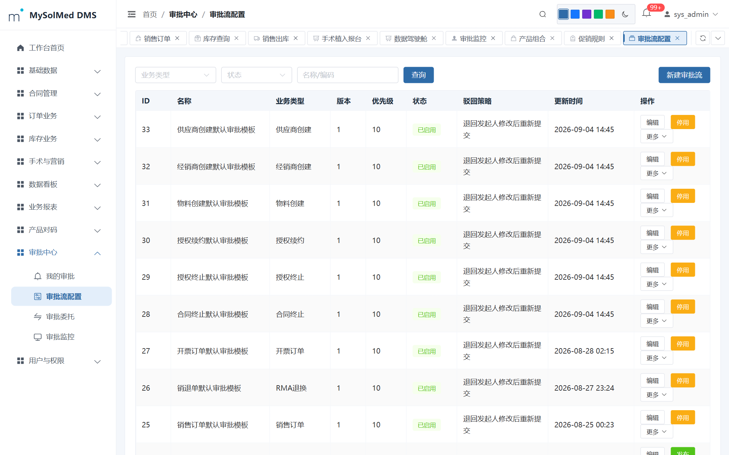The width and height of the screenshot is (729, 455).
Task: Collapse sidebar with the hamburger menu icon
Action: pos(132,14)
